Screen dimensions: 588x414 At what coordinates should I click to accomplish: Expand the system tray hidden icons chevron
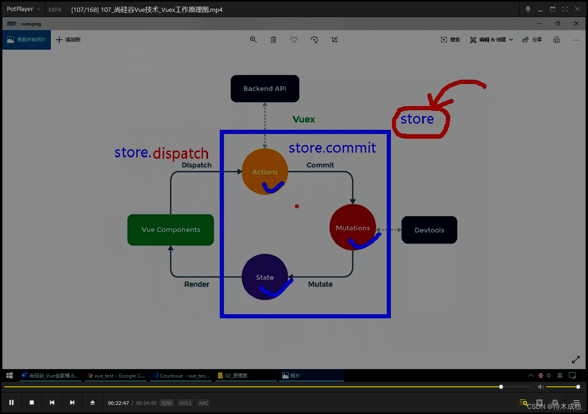tap(531, 375)
